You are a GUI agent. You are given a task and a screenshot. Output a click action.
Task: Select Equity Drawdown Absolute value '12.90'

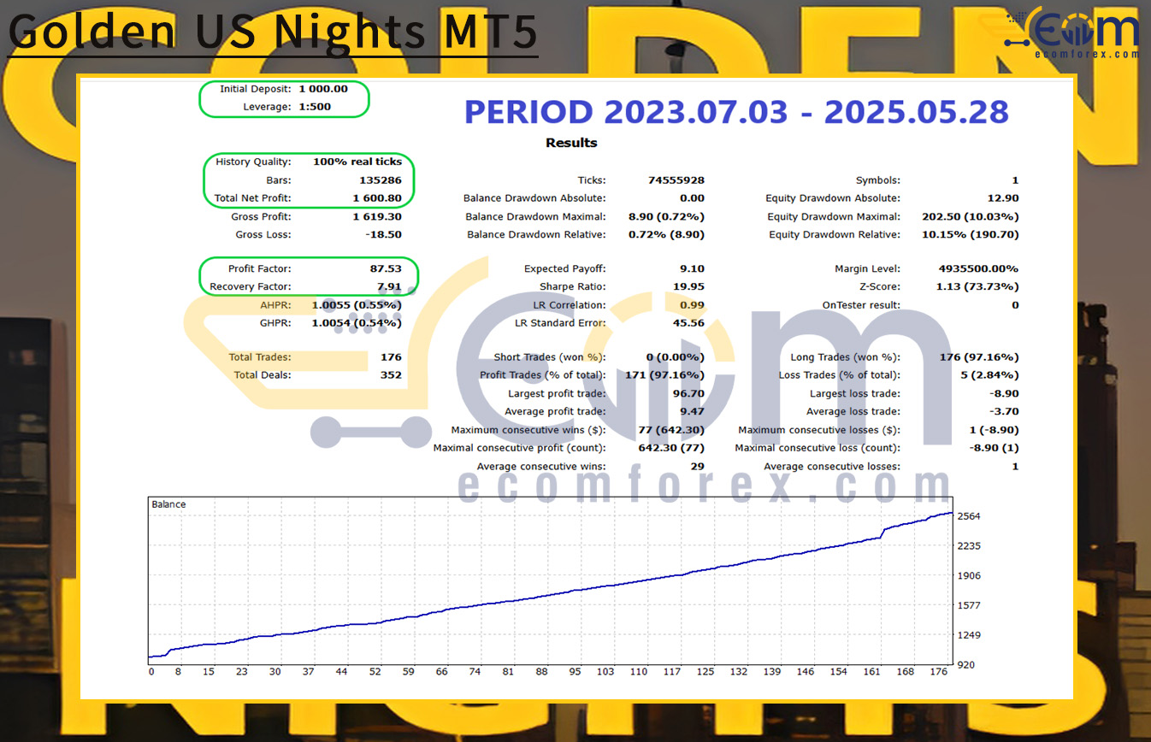(x=1004, y=198)
